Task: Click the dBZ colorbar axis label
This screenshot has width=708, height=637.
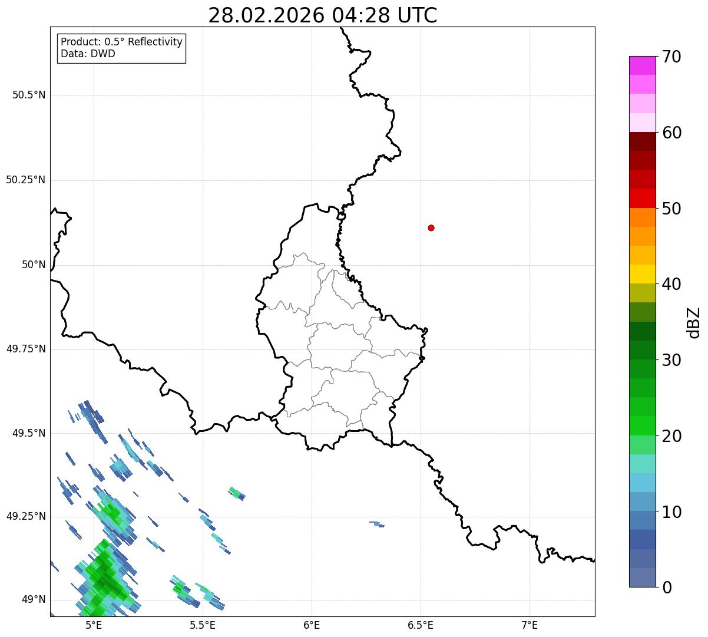Action: point(694,322)
